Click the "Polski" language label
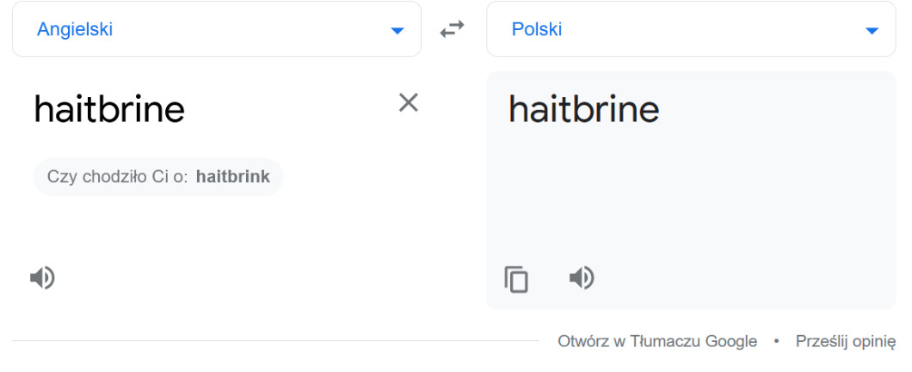The image size is (912, 372). [x=537, y=29]
